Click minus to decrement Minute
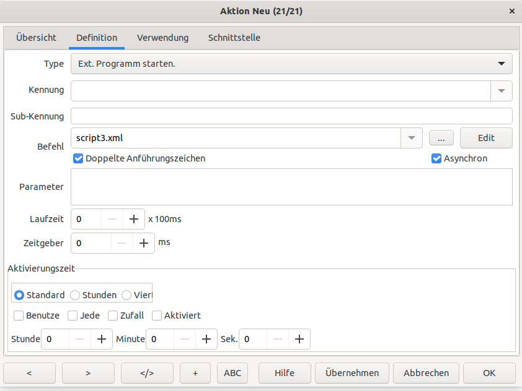 (x=185, y=339)
